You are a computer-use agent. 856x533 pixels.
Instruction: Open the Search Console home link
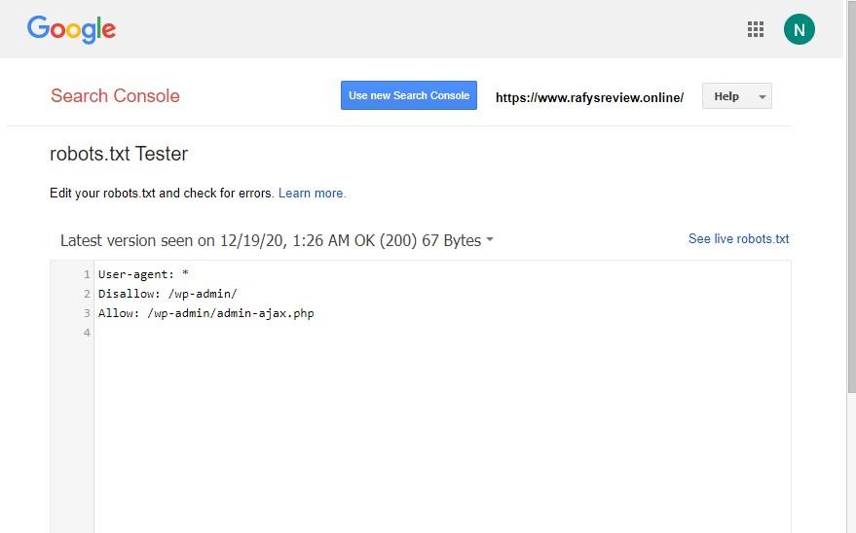115,96
